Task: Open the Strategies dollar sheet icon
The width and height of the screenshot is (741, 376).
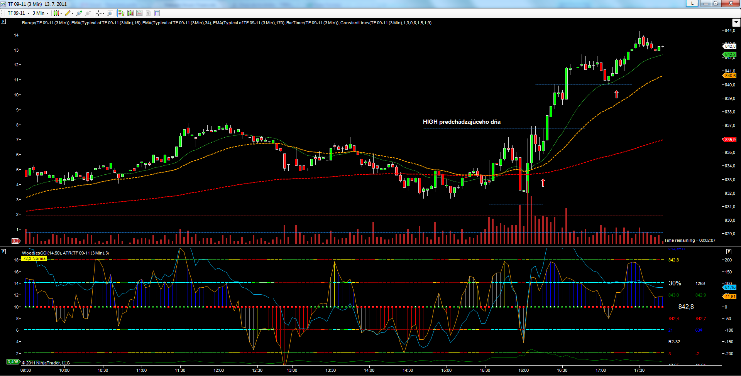Action: point(148,13)
